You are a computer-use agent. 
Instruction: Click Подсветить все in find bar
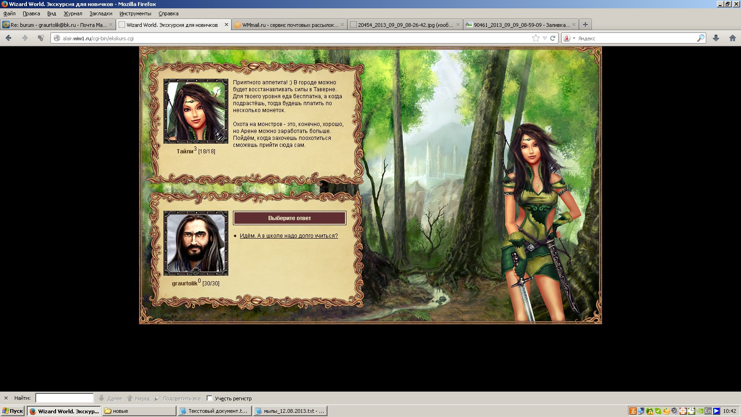click(177, 398)
